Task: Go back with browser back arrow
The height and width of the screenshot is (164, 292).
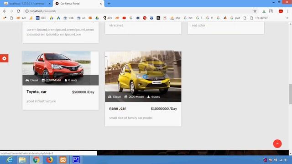Action: pos(5,11)
